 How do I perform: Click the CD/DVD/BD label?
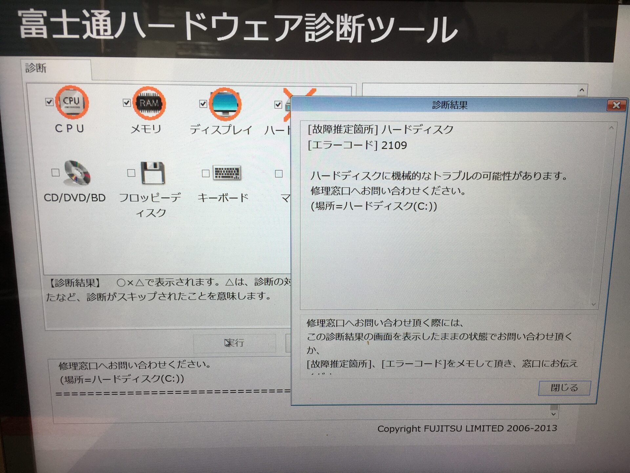pos(75,198)
